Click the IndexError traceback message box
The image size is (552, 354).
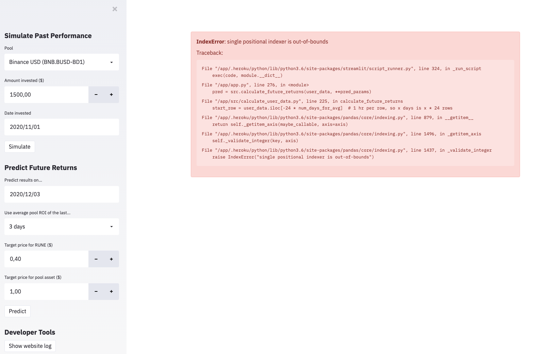point(355,104)
